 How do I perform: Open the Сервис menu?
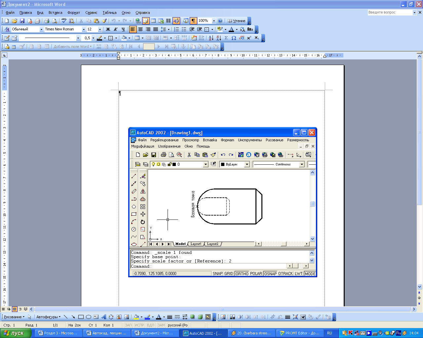click(x=91, y=13)
